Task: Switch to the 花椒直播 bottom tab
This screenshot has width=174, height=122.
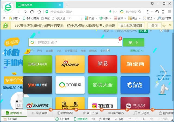Action: tap(40, 113)
